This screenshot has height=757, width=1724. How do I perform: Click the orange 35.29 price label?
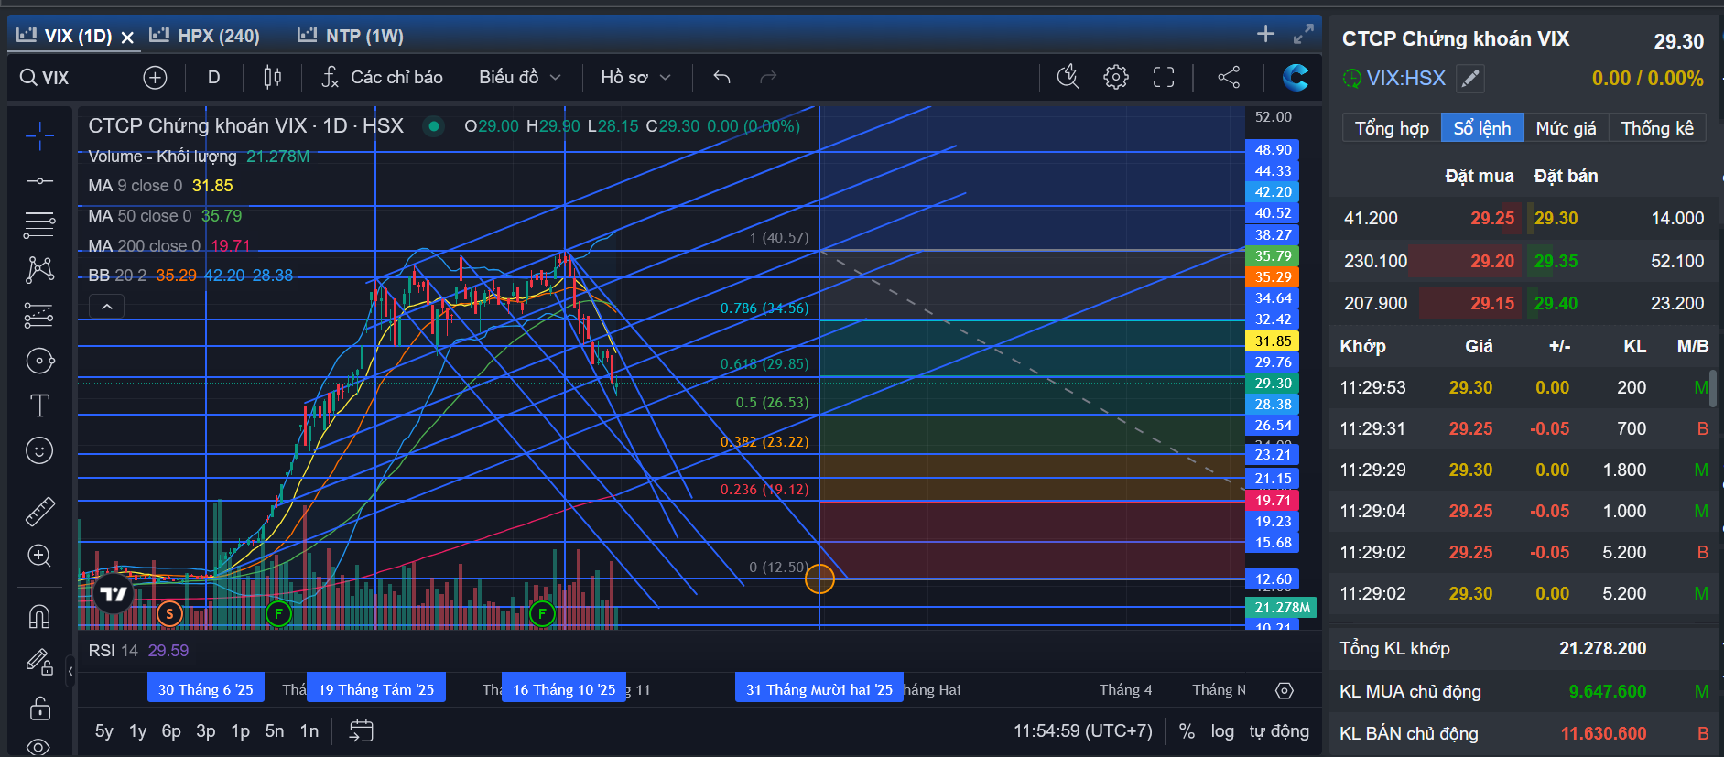click(1273, 276)
